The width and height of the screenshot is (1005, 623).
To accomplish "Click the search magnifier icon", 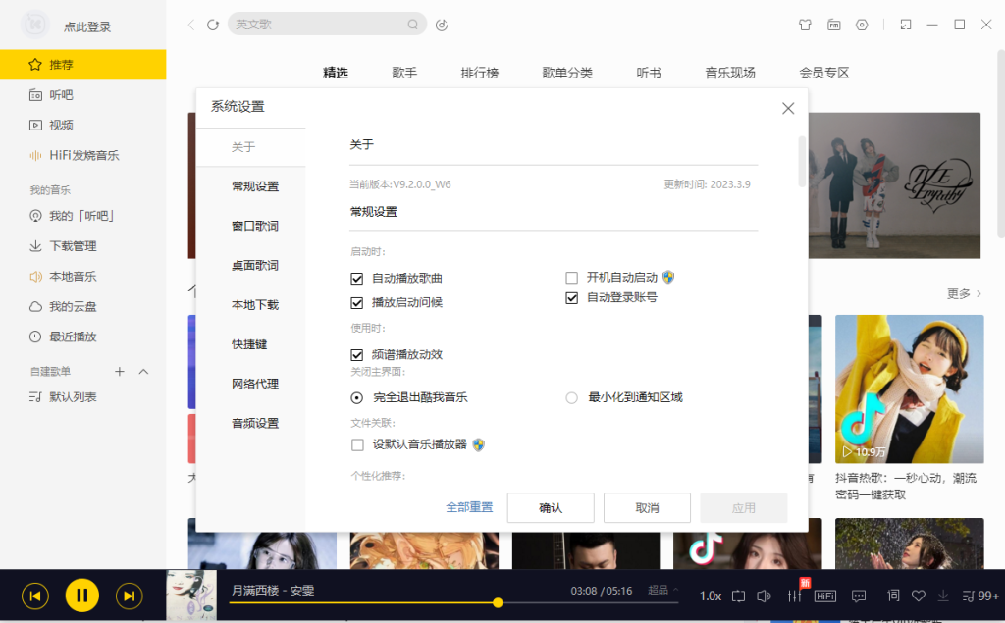I will pos(413,25).
